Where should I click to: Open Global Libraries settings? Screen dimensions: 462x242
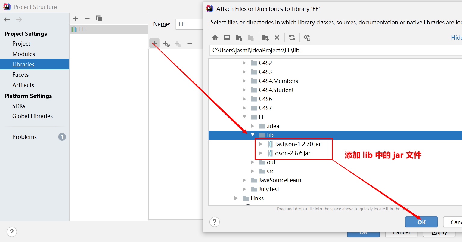pyautogui.click(x=33, y=116)
